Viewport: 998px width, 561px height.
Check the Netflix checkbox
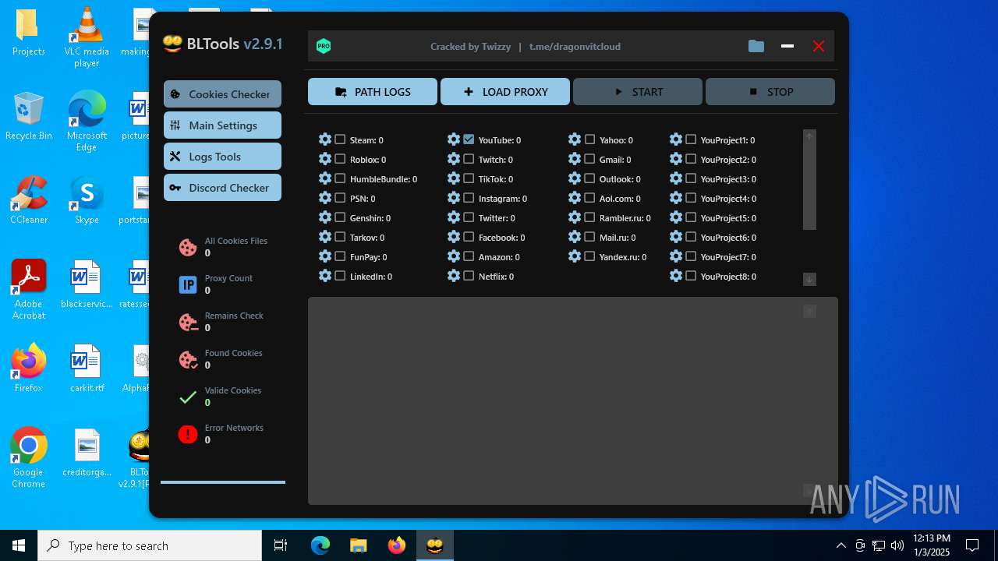(469, 276)
